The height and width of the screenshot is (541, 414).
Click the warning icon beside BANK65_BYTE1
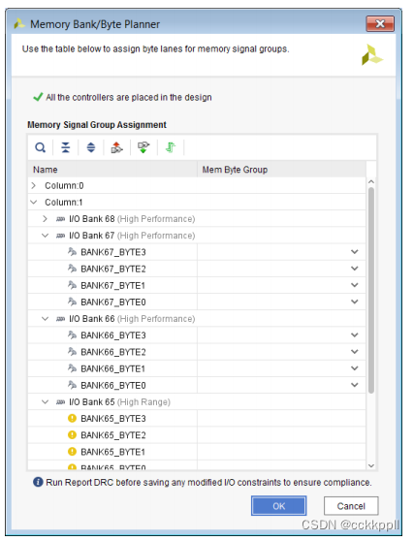tap(72, 452)
